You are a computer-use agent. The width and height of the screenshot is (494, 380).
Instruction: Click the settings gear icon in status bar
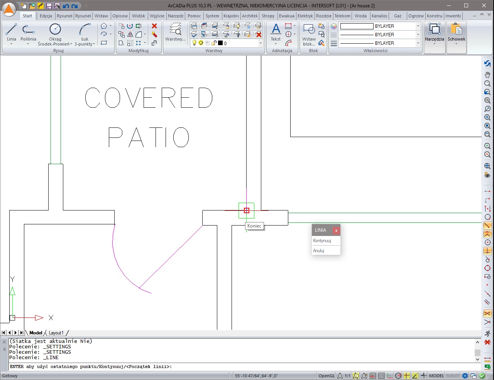[x=465, y=376]
